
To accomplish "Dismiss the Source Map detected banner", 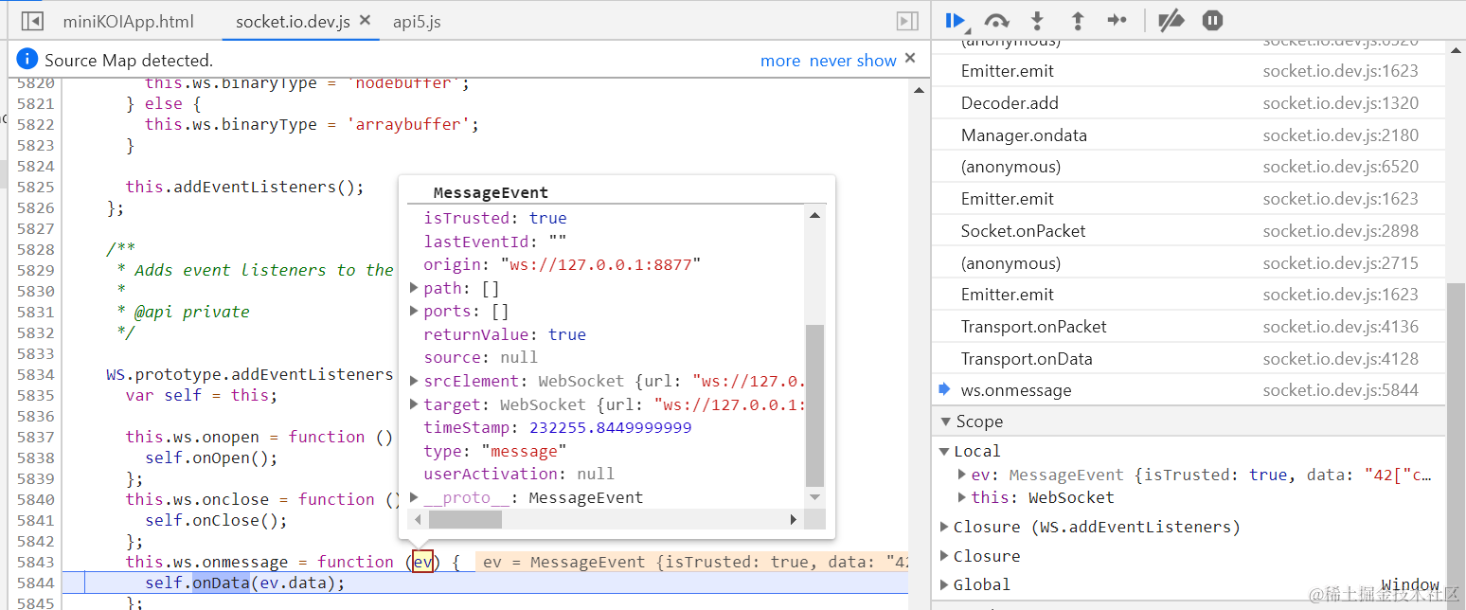I will [910, 59].
